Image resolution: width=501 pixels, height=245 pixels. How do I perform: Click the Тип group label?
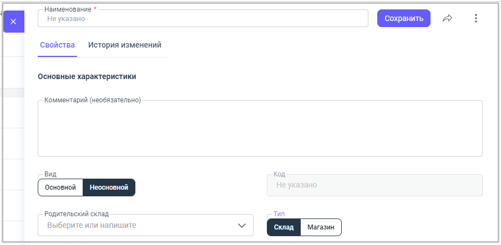tap(279, 213)
